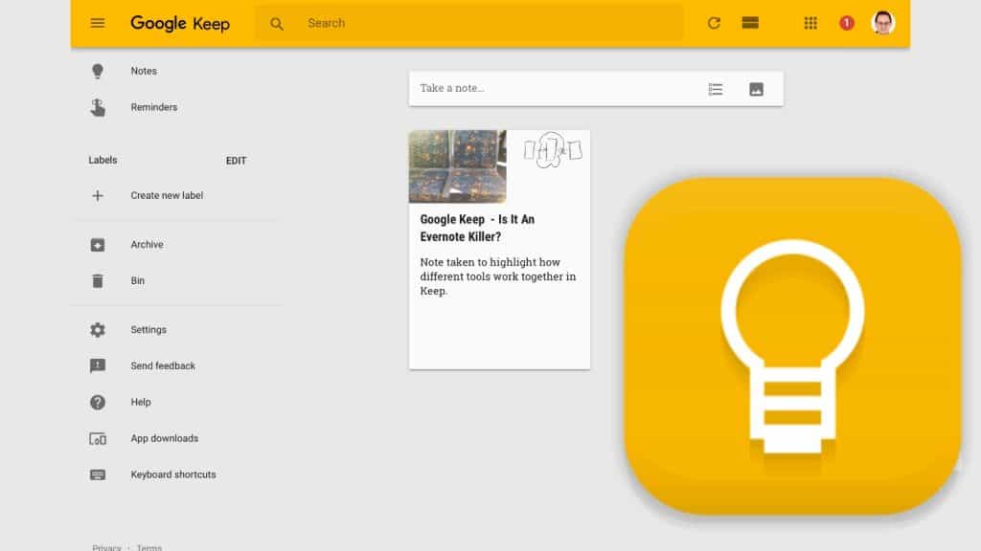Click the EDIT labels button
The height and width of the screenshot is (551, 981).
click(236, 161)
